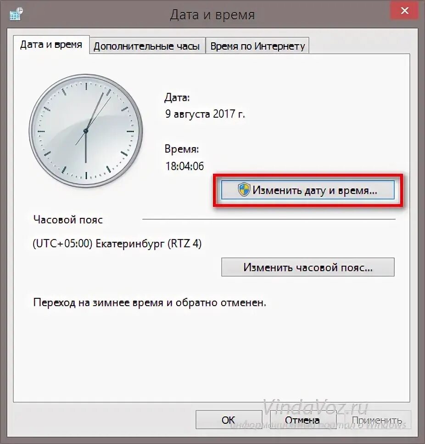425x444 pixels.
Task: Click the Дата: label
Action: point(177,98)
